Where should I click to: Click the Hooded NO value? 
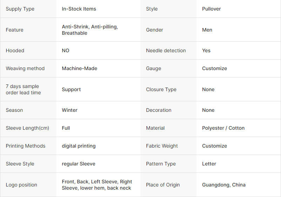pyautogui.click(x=66, y=50)
